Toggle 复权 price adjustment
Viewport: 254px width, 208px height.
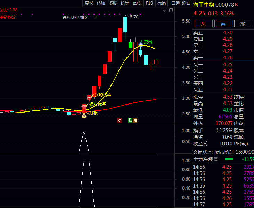point(89,3)
